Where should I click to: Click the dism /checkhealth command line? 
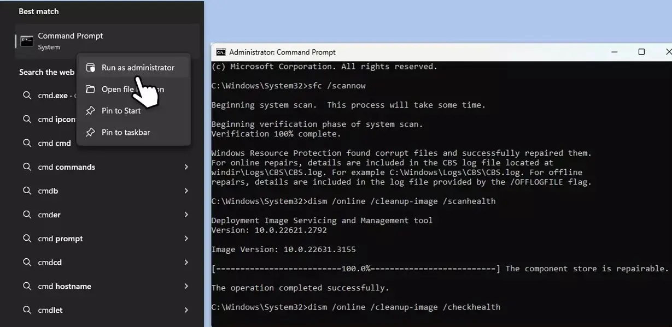pyautogui.click(x=355, y=307)
